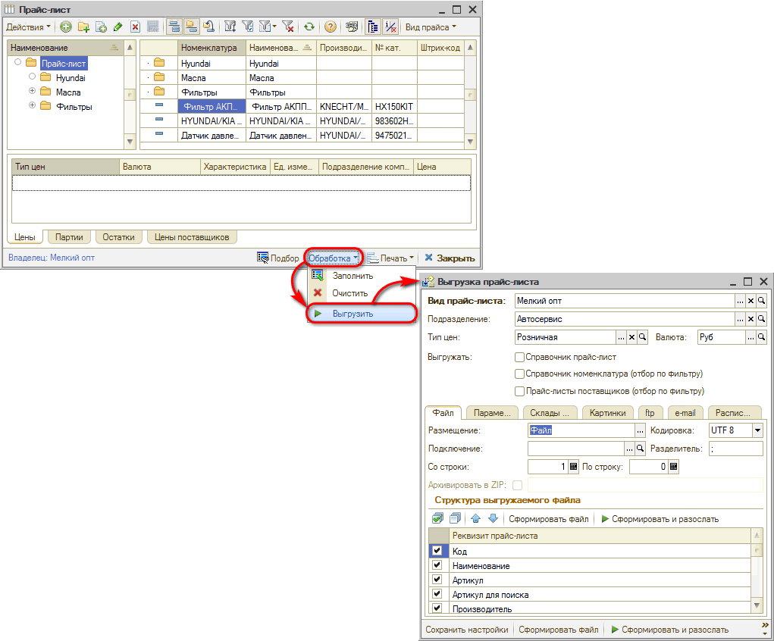Move field up with the blue arrow
774x641 pixels.
coord(476,519)
